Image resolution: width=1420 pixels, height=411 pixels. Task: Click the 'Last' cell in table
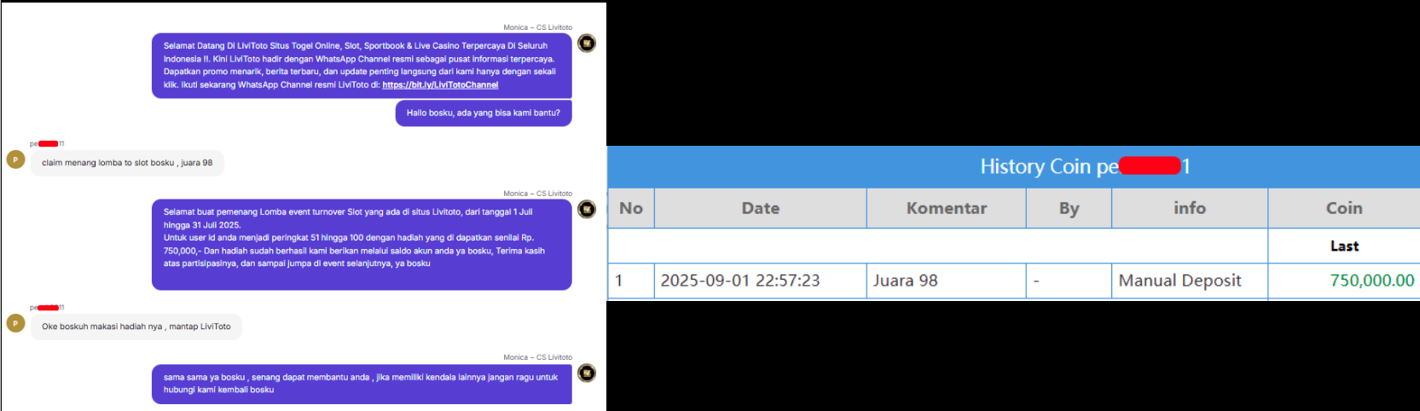(1344, 246)
